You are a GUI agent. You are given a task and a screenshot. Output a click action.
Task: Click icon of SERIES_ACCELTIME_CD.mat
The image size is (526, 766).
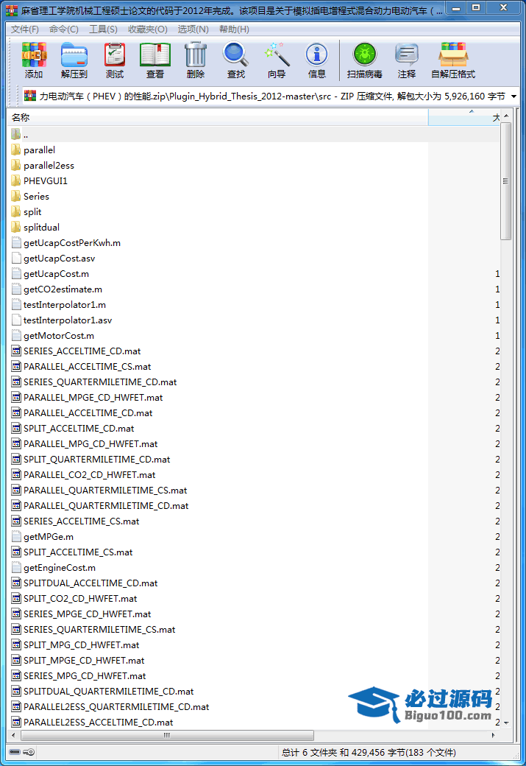coord(16,351)
